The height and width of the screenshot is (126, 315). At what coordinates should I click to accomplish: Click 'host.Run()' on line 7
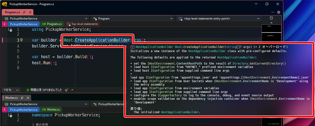coord(44,63)
